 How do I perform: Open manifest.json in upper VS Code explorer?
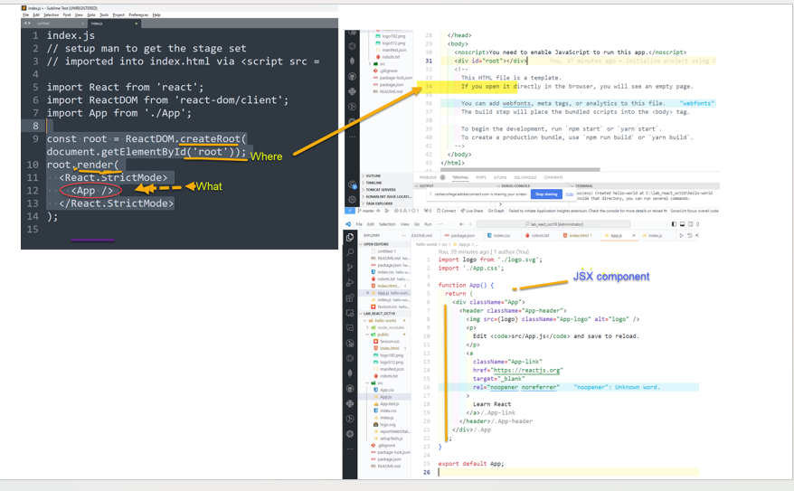coord(392,50)
